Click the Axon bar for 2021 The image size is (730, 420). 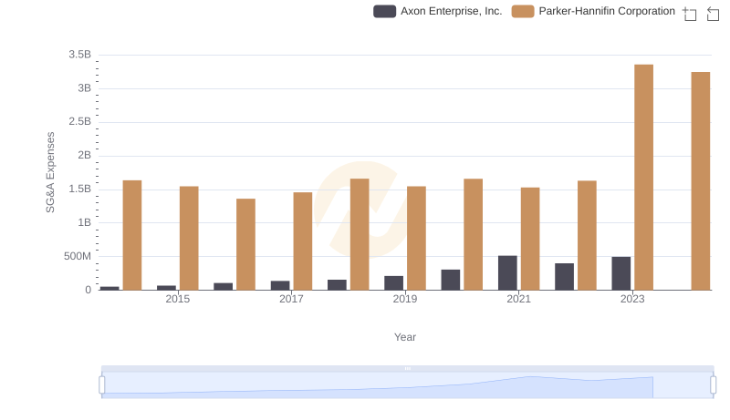(x=507, y=272)
